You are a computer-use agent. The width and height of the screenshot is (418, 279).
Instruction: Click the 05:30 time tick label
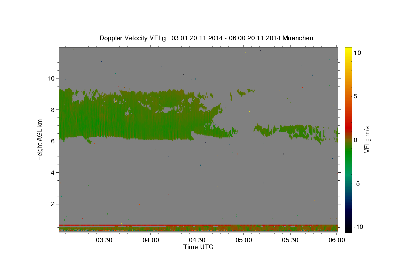pos(290,240)
